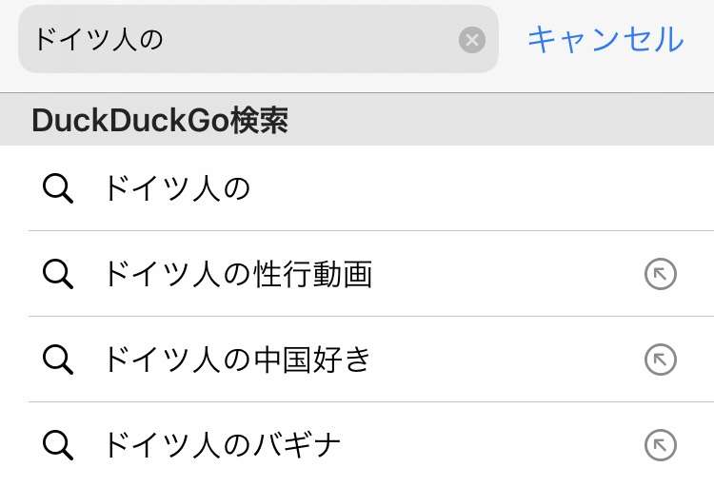The width and height of the screenshot is (714, 487).
Task: Click the magnifier icon beside plain ドイツ人の suggestion
Action: [58, 188]
